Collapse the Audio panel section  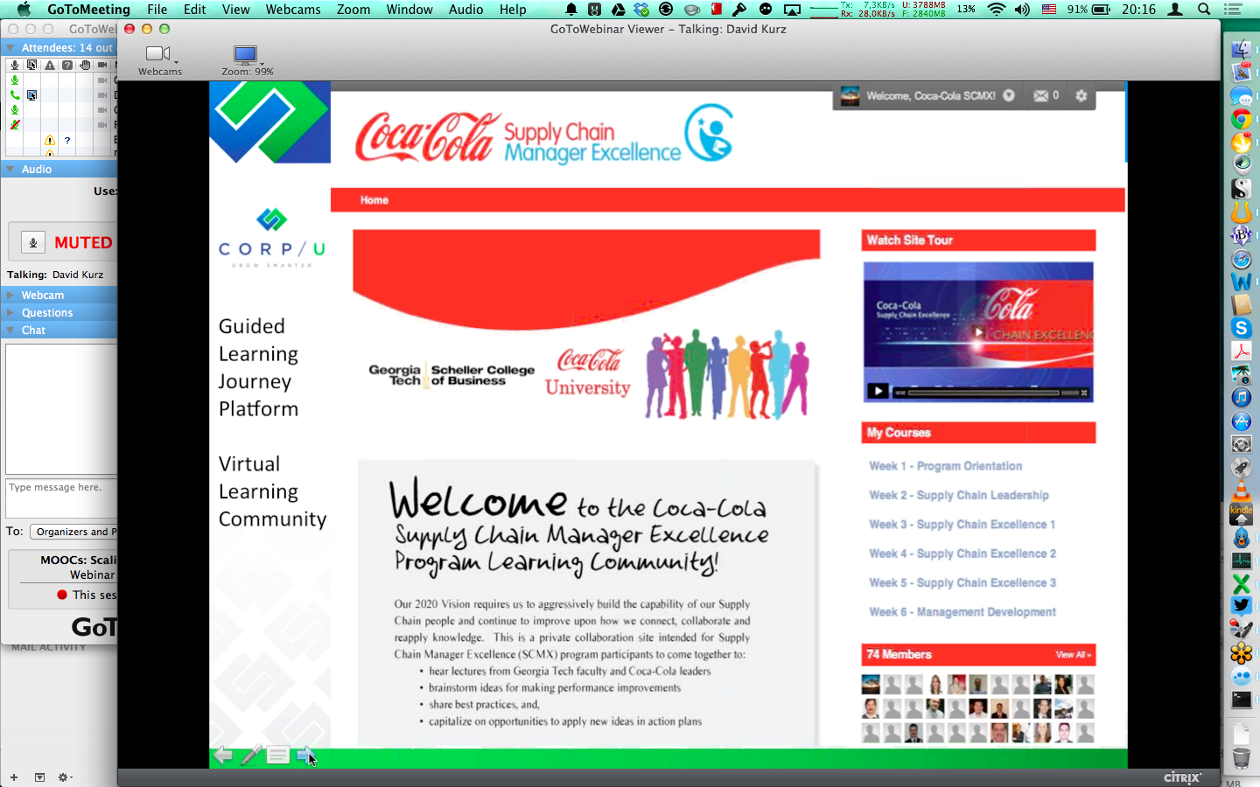click(x=10, y=169)
